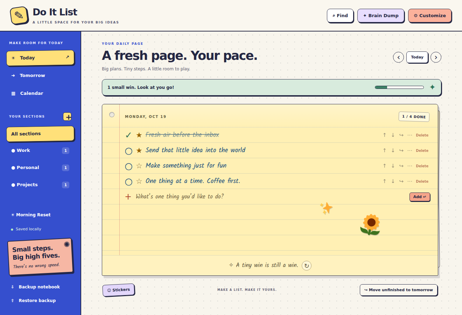Refresh the motivational quote at page bottom
The height and width of the screenshot is (315, 462).
click(x=307, y=266)
